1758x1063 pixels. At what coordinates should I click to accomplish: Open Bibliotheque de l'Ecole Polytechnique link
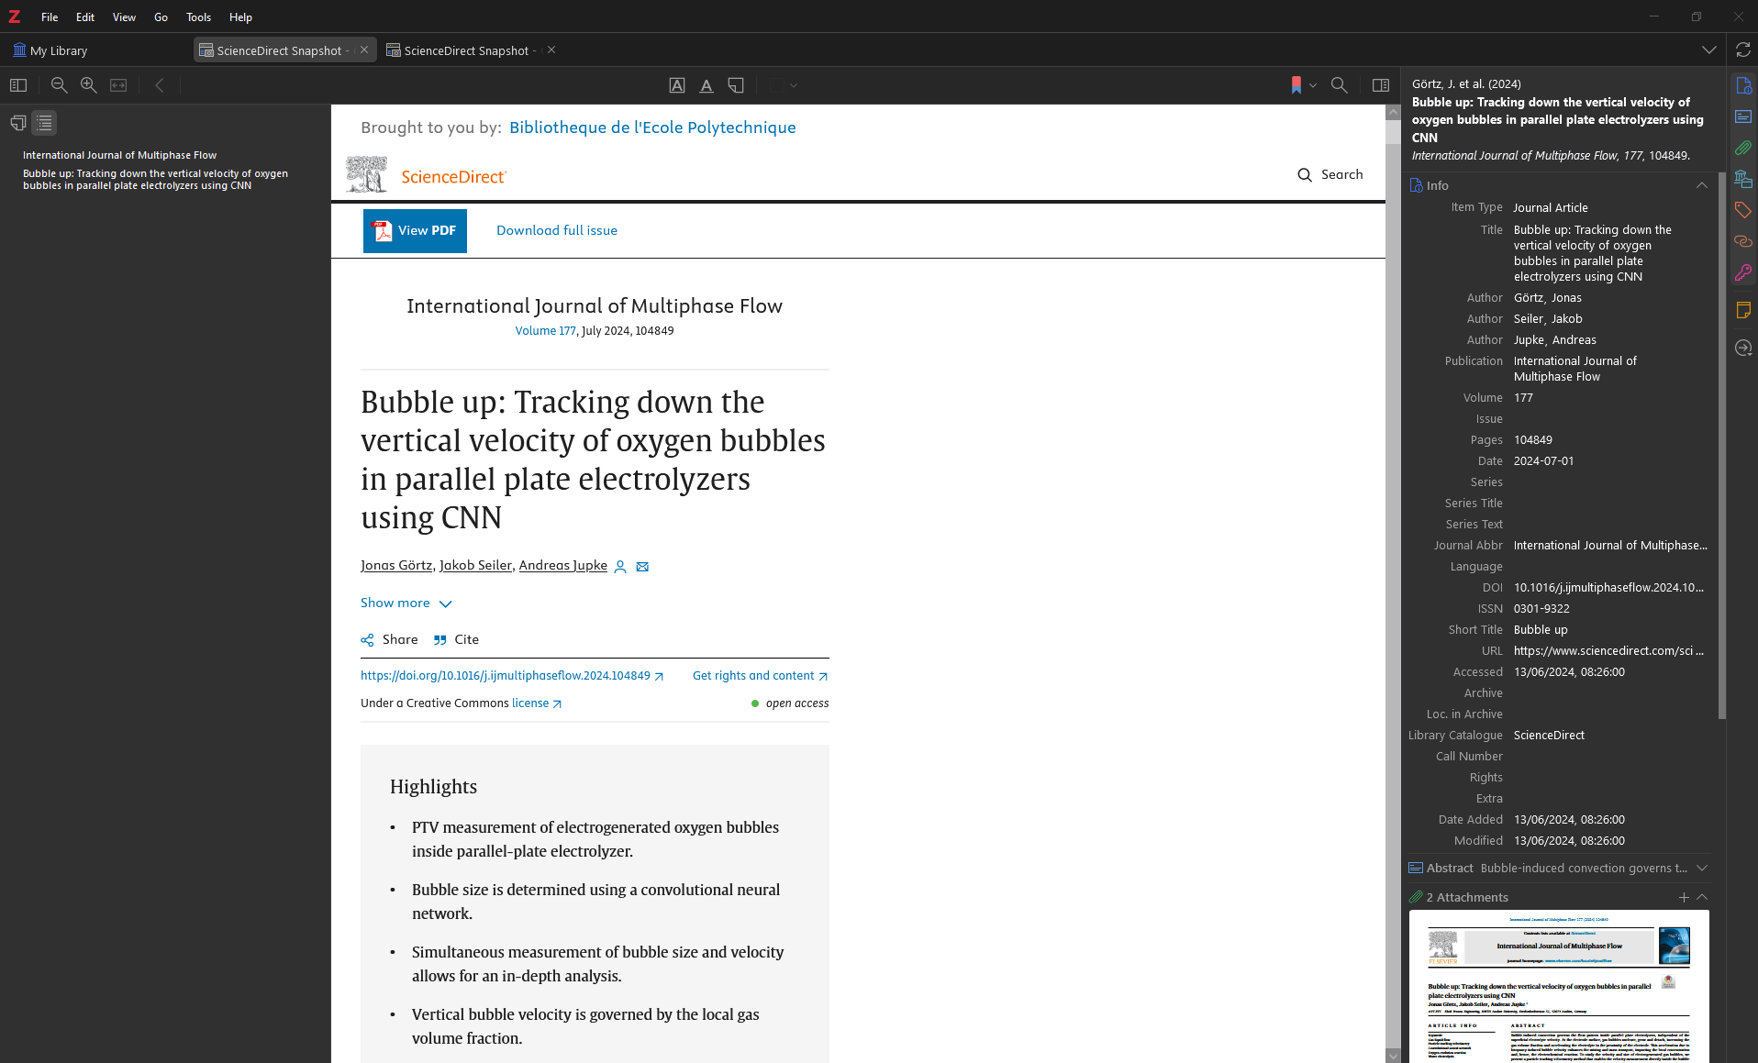(x=652, y=127)
